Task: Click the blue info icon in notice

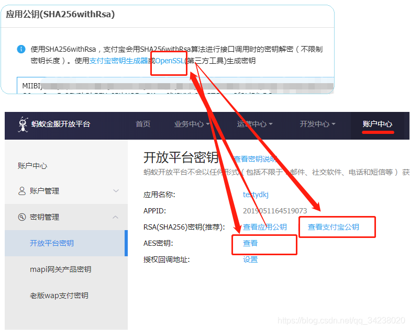Action: (21, 49)
